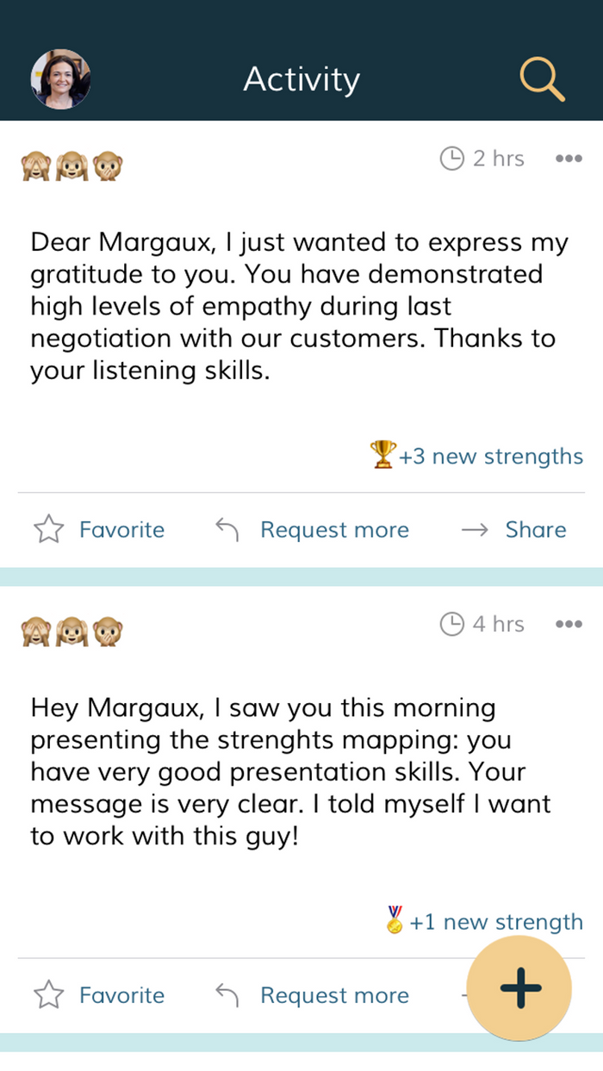This screenshot has height=1071, width=603.
Task: Click the reply arrow icon on second post
Action: coord(227,995)
